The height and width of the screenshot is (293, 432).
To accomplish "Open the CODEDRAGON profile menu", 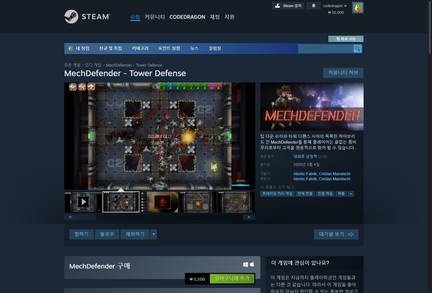I will tap(187, 17).
